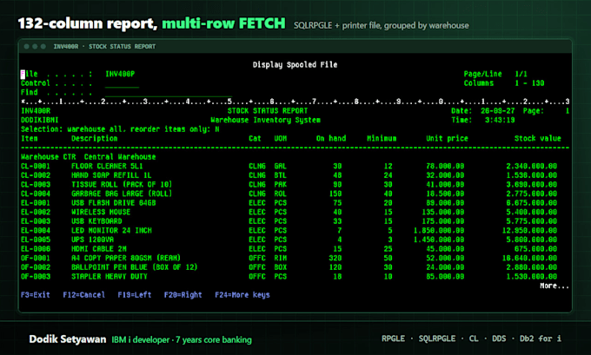Click the column ruler line

295,102
